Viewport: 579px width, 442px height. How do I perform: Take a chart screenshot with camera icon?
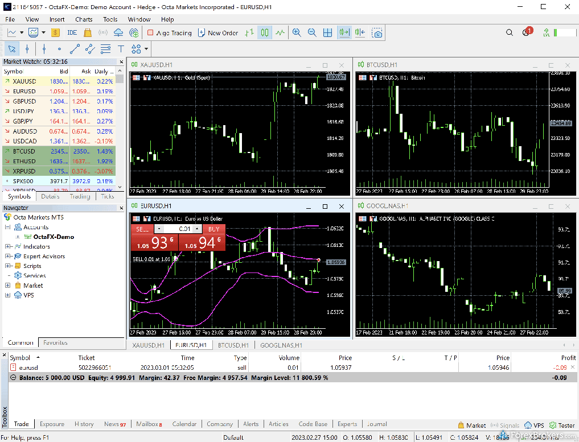(x=377, y=33)
